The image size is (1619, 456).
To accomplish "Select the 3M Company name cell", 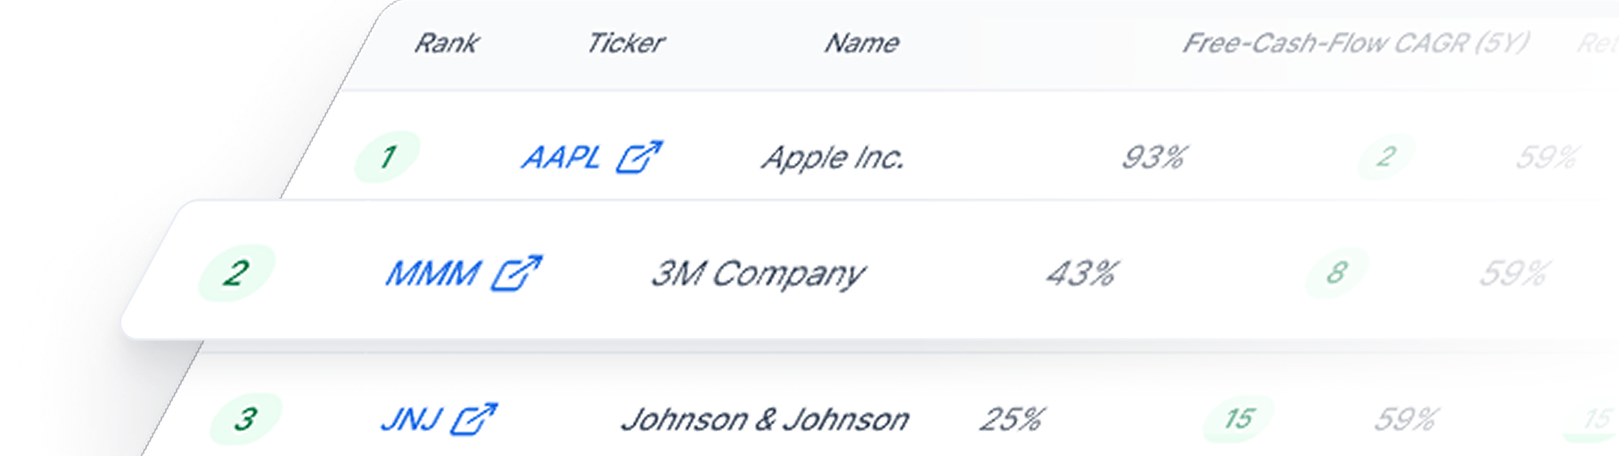I will 758,273.
